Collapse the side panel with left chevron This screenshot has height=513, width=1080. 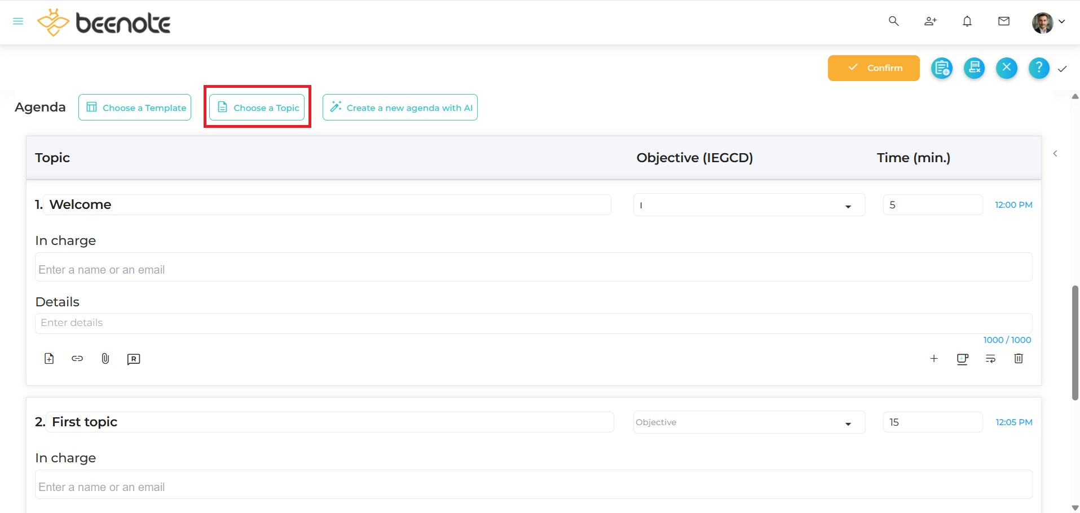(x=1055, y=154)
